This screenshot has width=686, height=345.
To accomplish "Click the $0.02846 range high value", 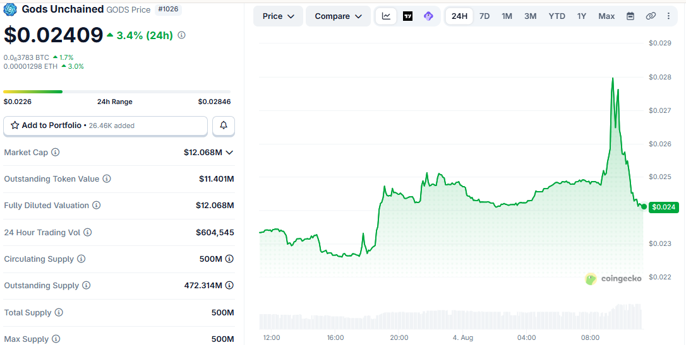I will coord(214,102).
